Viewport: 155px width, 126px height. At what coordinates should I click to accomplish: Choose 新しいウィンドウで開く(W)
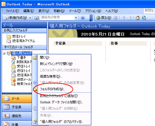61,64
